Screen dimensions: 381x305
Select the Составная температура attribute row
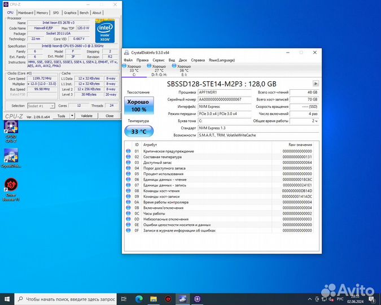pos(219,157)
